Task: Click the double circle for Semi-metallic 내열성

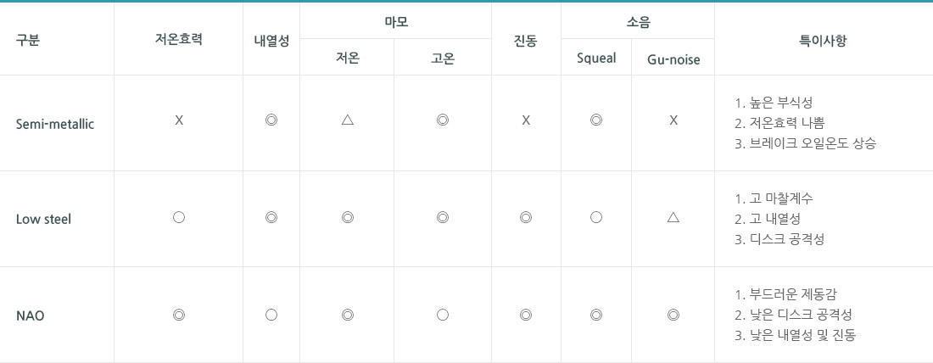Action: [271, 120]
